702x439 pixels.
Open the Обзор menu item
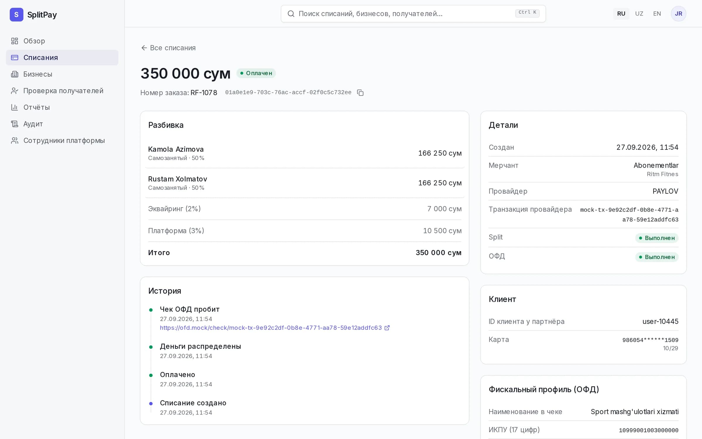pyautogui.click(x=62, y=41)
